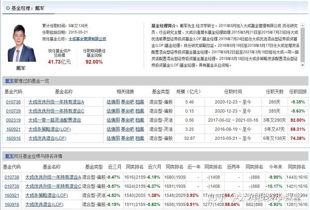310x210 pixels.
Task: Click 基金吧 link for fund 002319
Action: [x=128, y=120]
